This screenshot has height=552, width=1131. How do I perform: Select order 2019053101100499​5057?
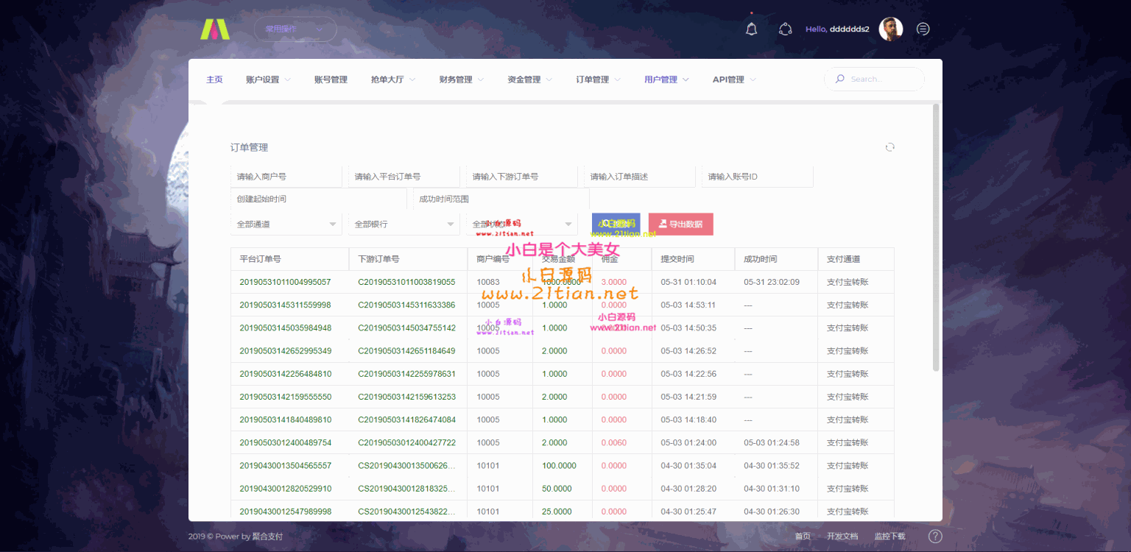click(285, 282)
